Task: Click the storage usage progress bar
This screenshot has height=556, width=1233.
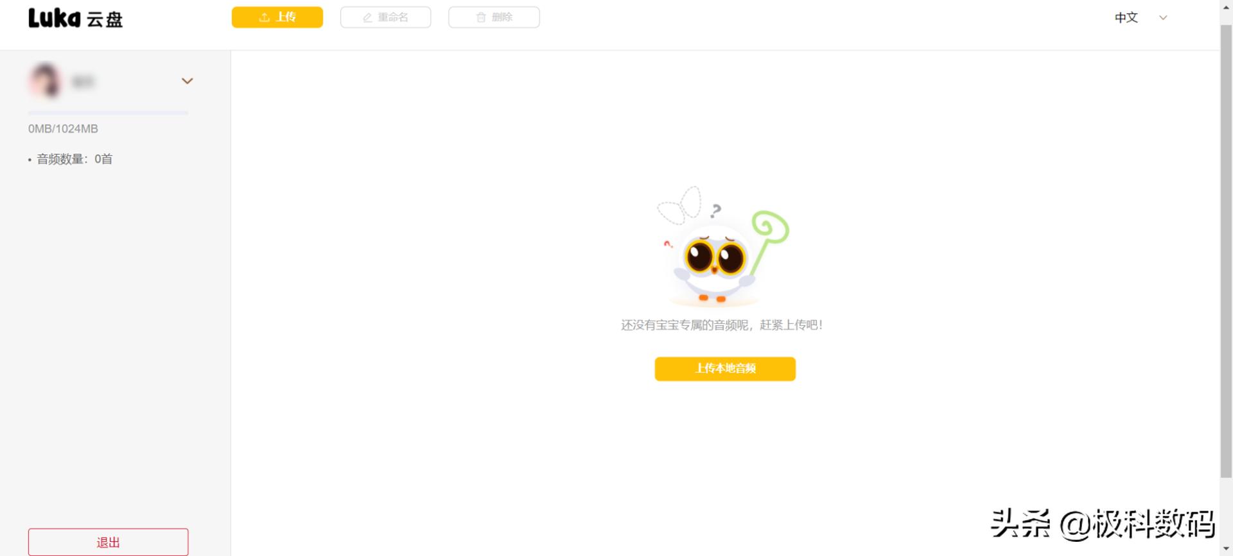Action: [x=108, y=113]
